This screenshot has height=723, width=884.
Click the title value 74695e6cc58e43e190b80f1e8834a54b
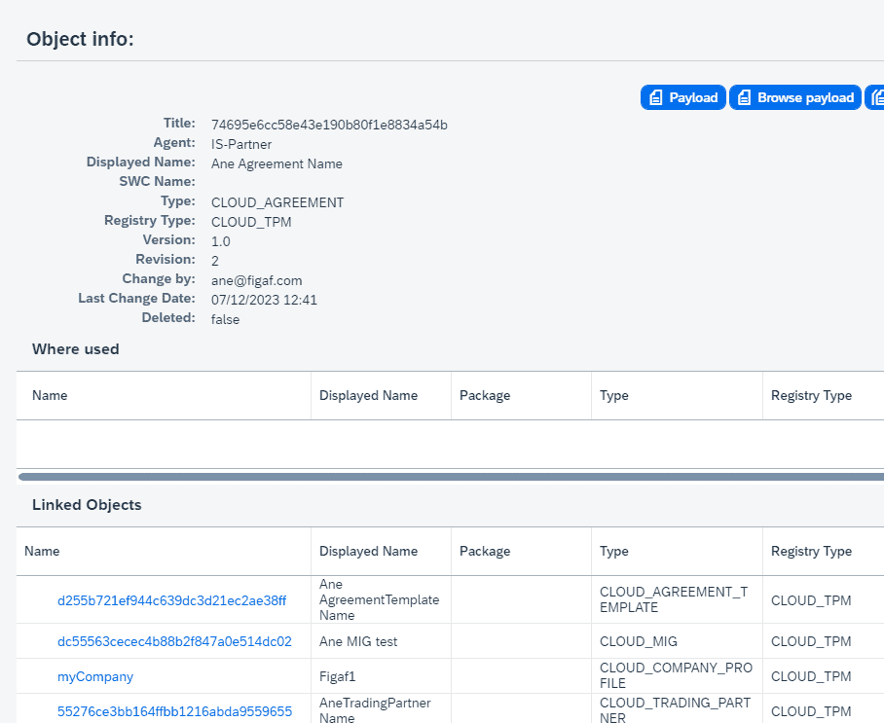point(329,126)
